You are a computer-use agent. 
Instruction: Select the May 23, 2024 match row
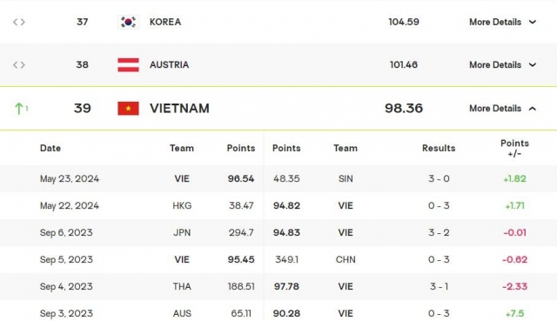278,178
